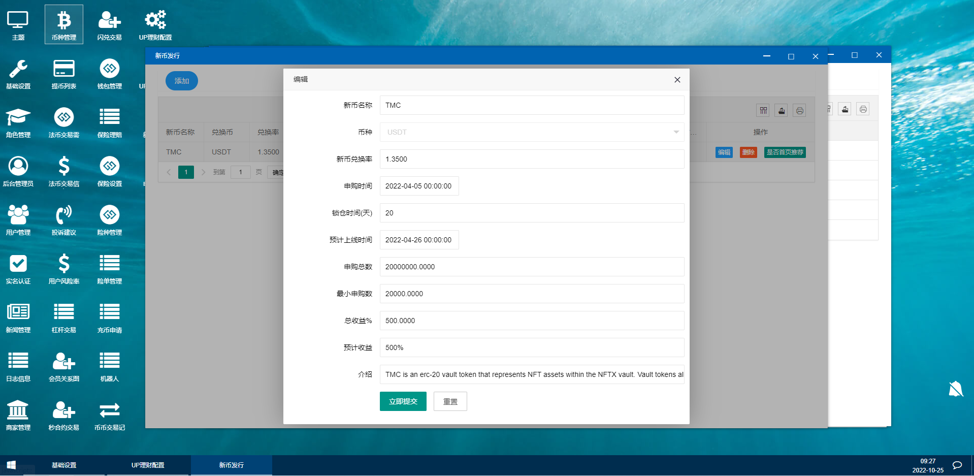Click the previous page chevron in pagination
The image size is (974, 476).
[169, 172]
